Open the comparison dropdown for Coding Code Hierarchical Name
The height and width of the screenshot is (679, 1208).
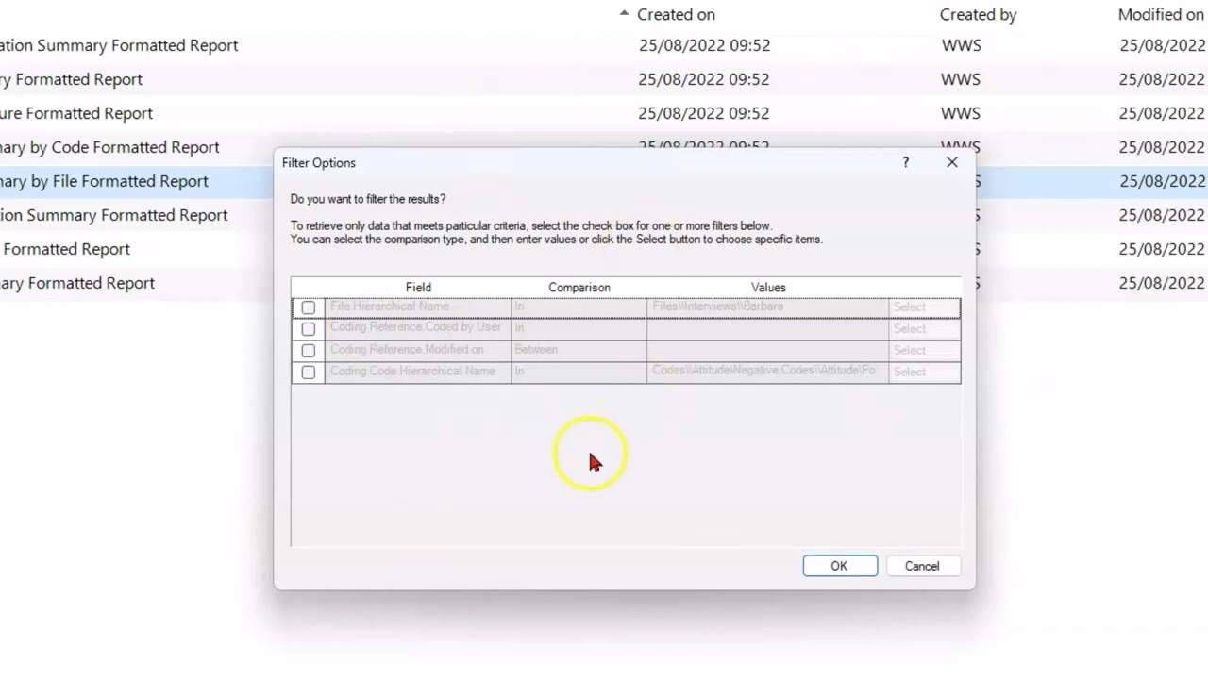579,373
